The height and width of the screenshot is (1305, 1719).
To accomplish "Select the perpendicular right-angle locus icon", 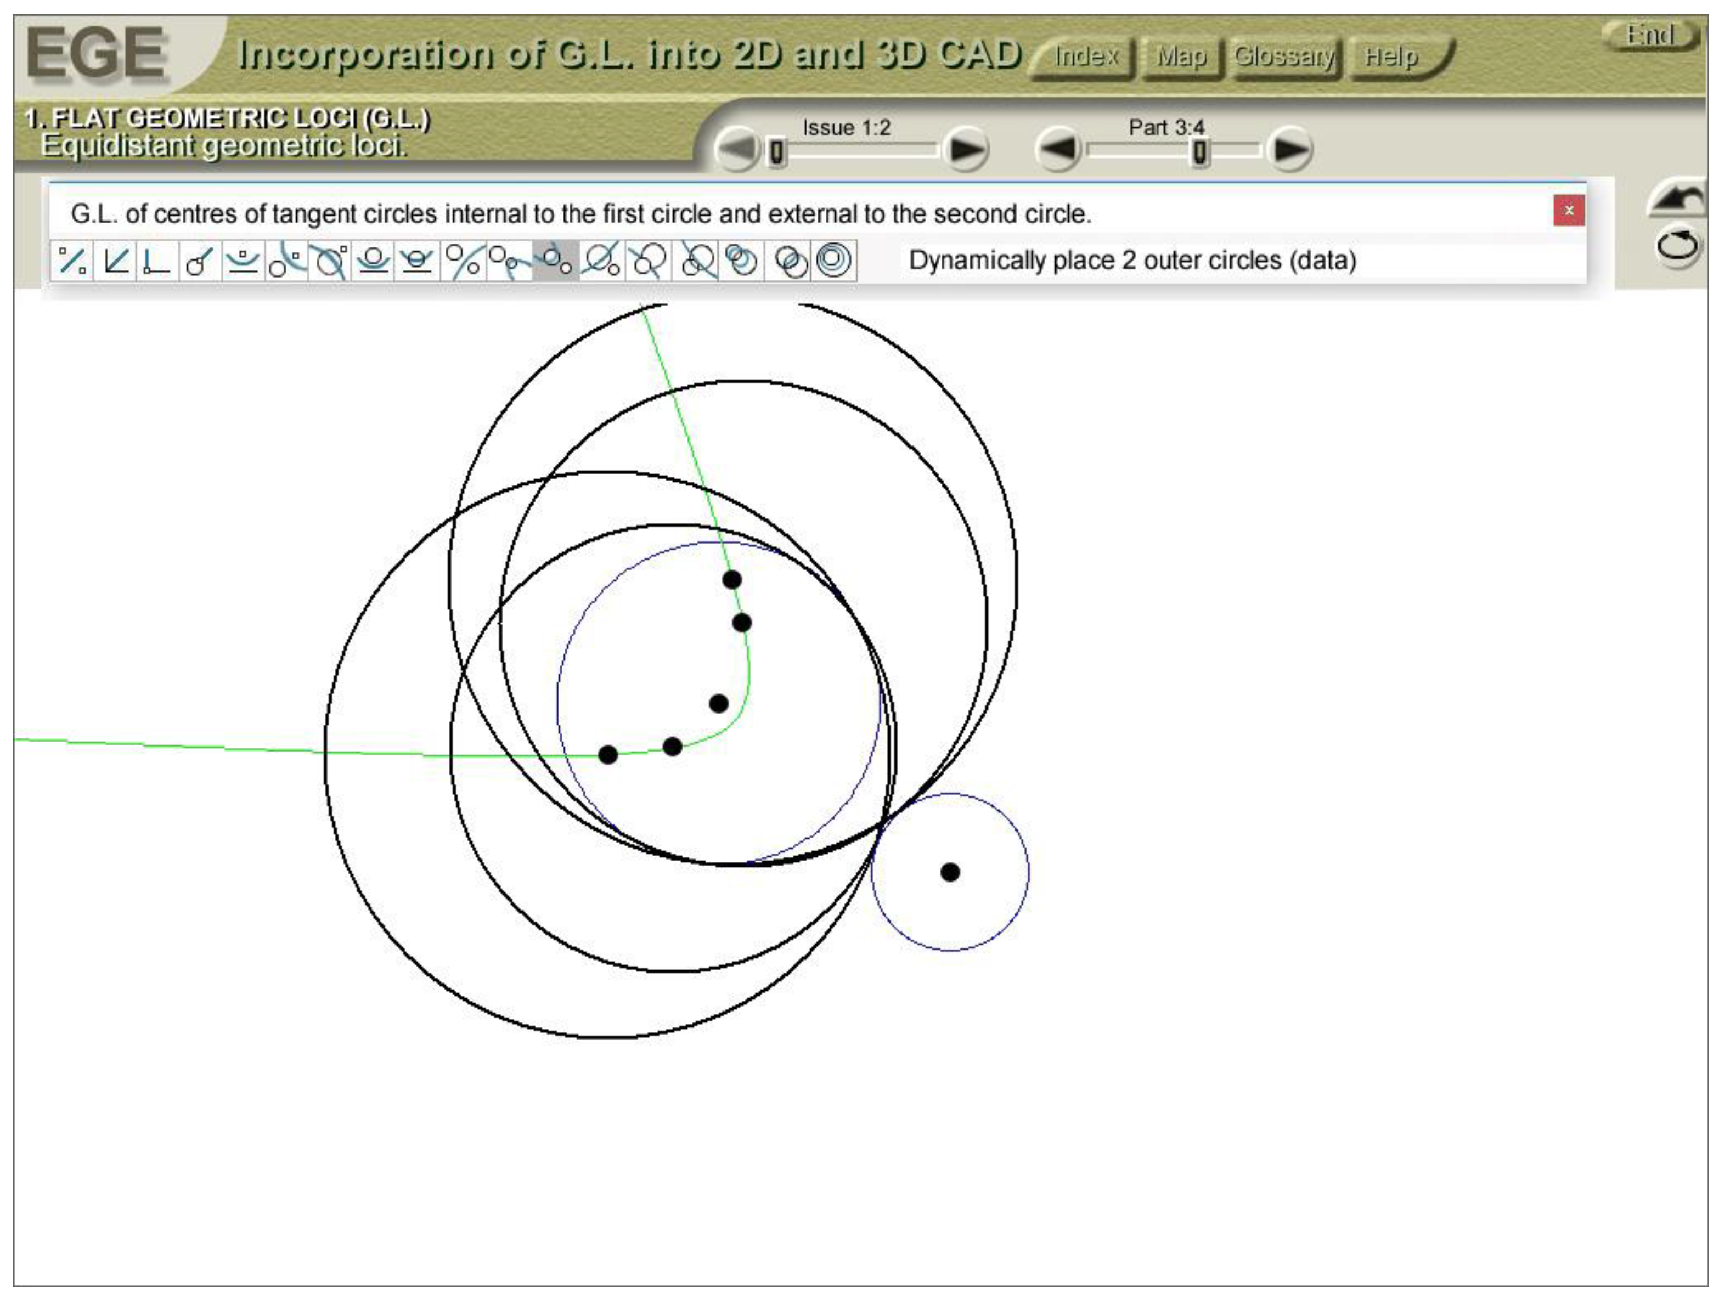I will click(x=158, y=260).
